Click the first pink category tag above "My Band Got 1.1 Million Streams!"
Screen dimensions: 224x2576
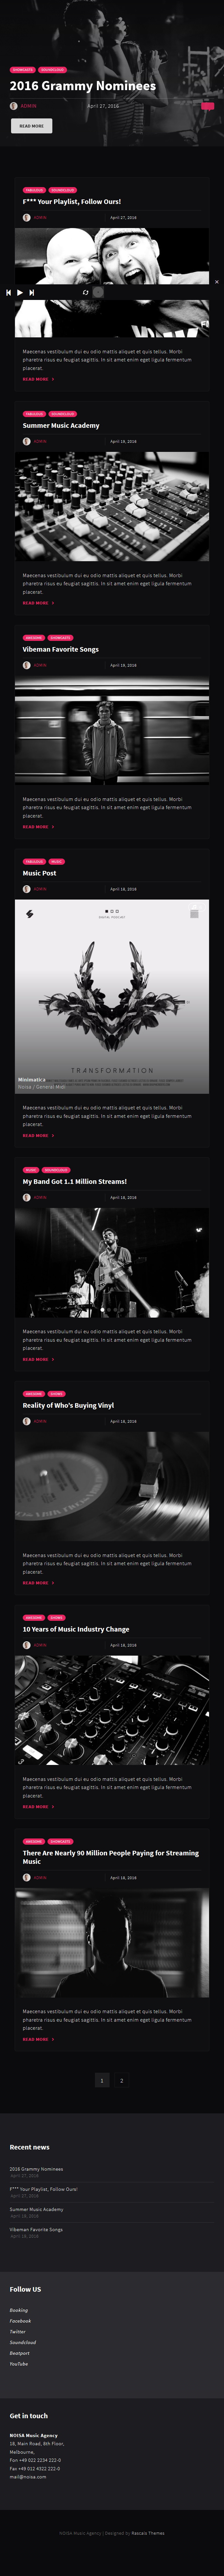pos(31,1170)
